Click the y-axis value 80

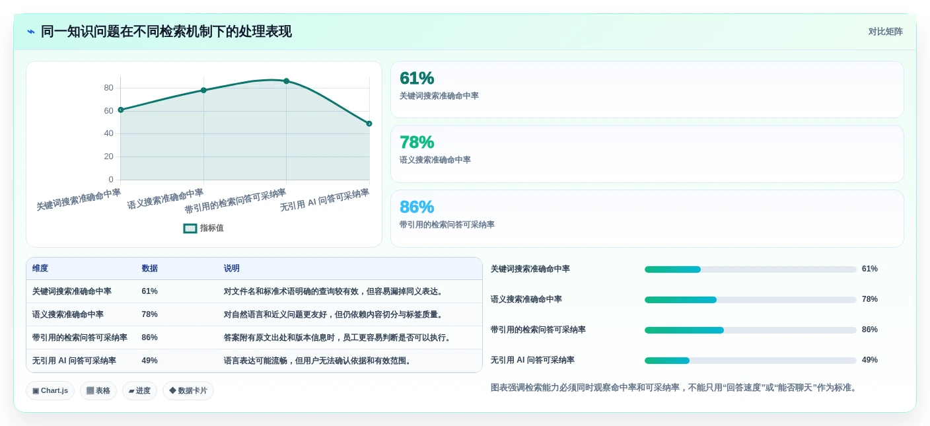pyautogui.click(x=108, y=88)
